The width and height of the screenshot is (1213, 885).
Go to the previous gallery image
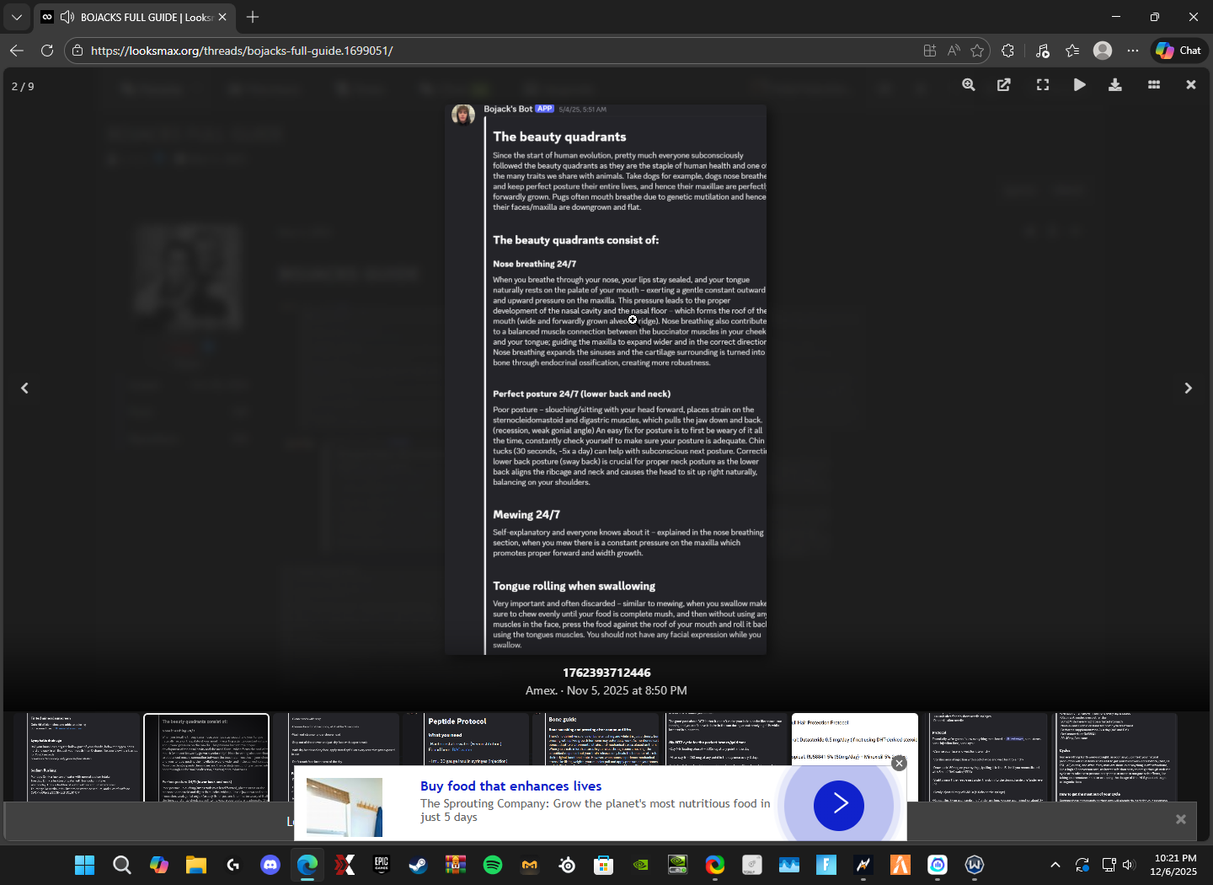pyautogui.click(x=24, y=388)
